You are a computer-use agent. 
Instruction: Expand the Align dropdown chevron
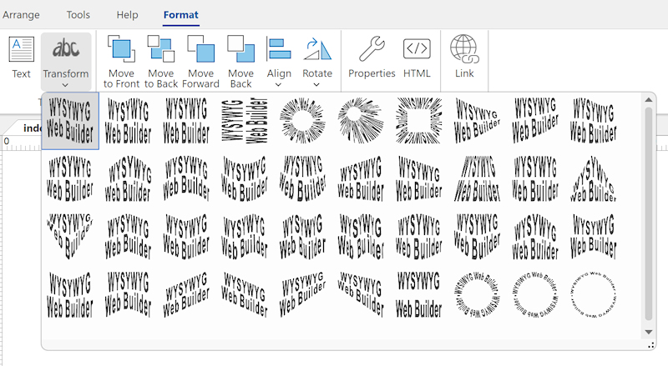(278, 85)
